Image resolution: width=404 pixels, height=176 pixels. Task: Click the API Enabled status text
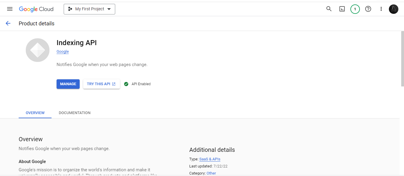click(141, 84)
